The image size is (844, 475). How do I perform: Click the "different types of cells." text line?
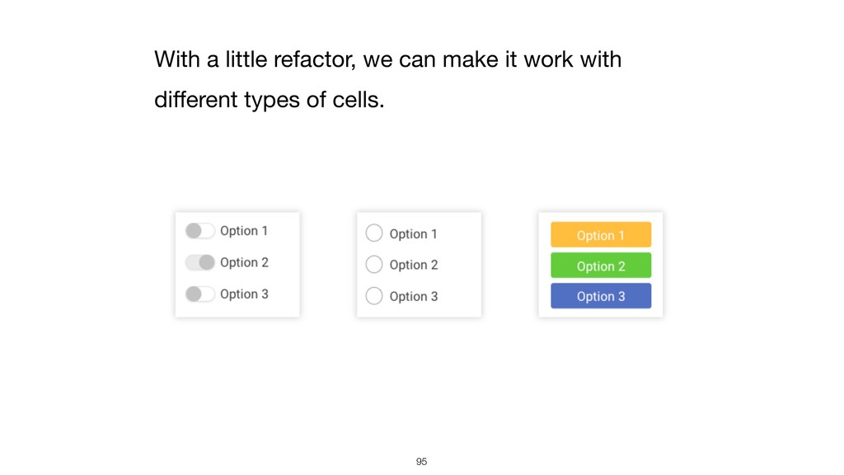click(x=269, y=101)
